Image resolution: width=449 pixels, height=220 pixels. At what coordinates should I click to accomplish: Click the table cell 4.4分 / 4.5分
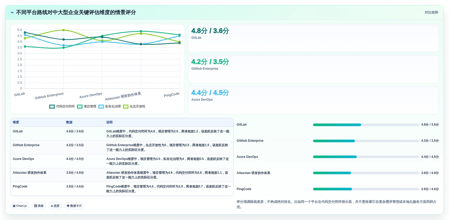pyautogui.click(x=75, y=159)
